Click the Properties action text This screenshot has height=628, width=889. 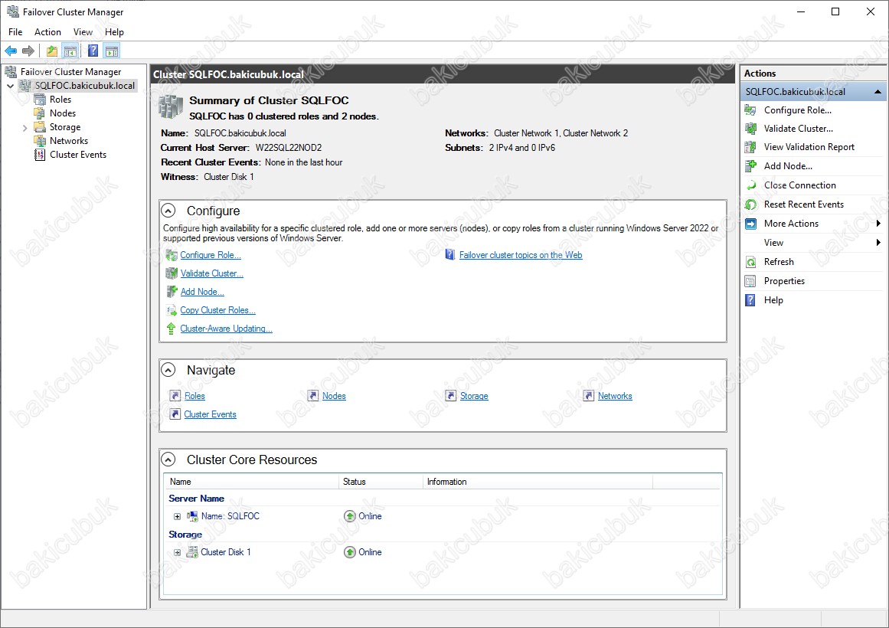pos(784,281)
